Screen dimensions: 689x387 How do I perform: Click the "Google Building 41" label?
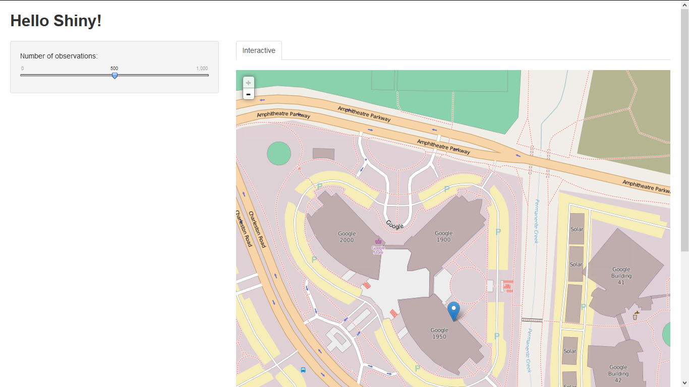coord(621,276)
